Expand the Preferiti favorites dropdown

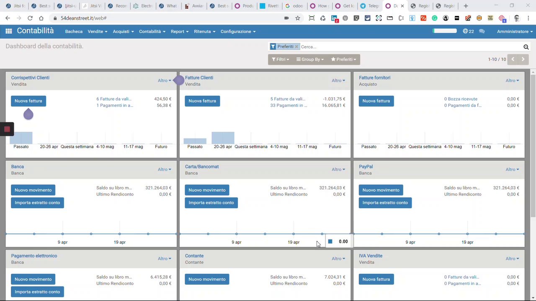pyautogui.click(x=343, y=59)
